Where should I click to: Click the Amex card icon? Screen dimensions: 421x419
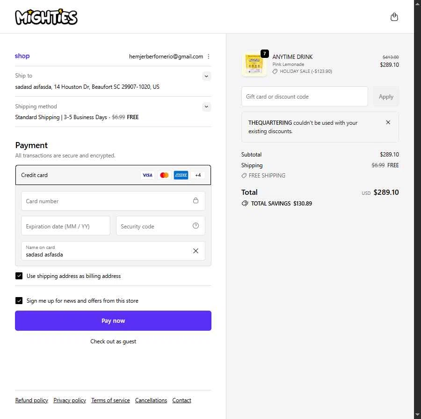[x=181, y=175]
